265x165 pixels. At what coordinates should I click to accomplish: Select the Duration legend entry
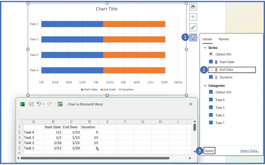coord(126,89)
